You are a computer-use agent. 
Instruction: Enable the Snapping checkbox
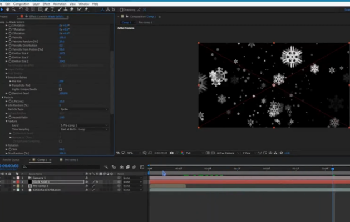pos(122,9)
